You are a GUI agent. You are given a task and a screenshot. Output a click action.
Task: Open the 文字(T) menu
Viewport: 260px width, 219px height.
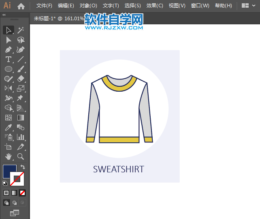pos(111,6)
